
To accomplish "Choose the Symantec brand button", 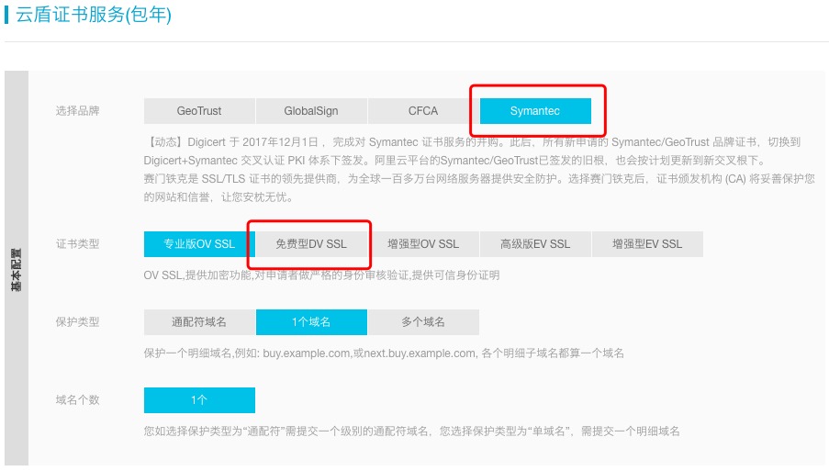I will tap(535, 111).
